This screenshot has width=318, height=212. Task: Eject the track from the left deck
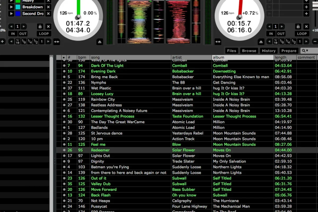pos(100,42)
